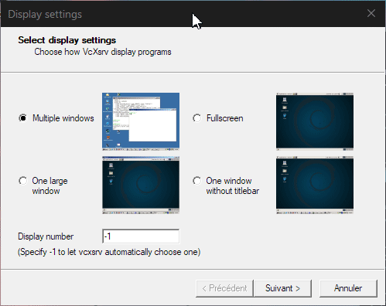Screen dimensions: 386x306
Task: Click the One window without titlebar preview
Action: pyautogui.click(x=315, y=185)
